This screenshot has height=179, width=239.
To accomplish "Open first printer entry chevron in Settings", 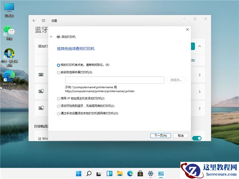I will tap(200, 75).
